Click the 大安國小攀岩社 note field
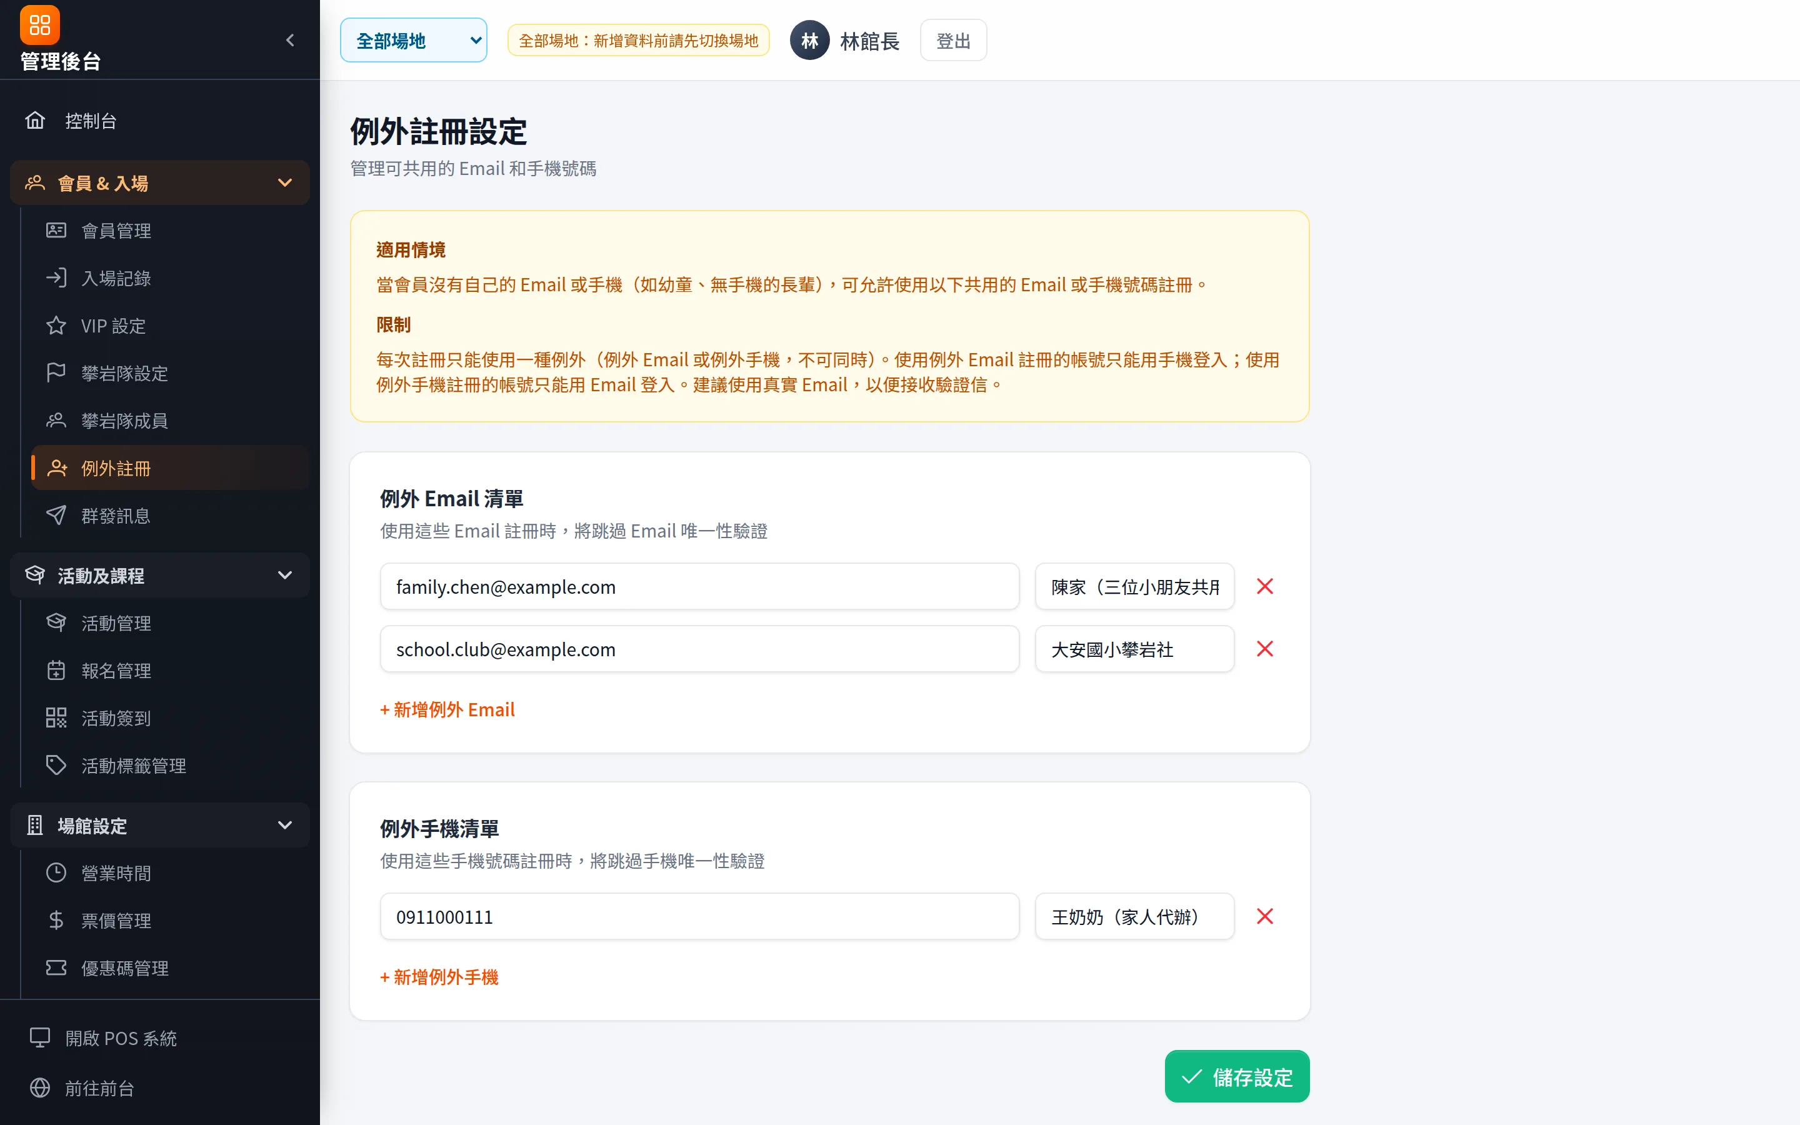 (x=1134, y=649)
